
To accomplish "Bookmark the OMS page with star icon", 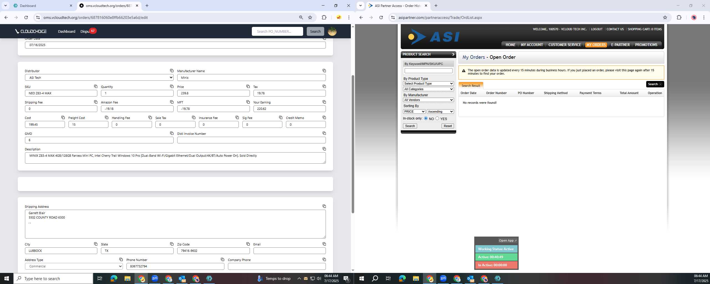I will point(310,17).
